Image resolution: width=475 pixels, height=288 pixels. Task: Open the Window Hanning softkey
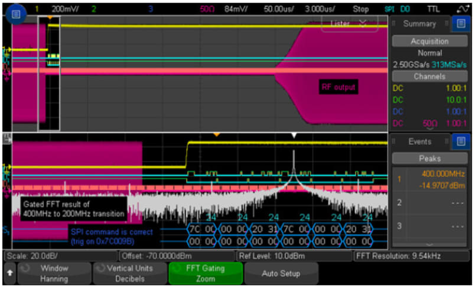pos(54,273)
